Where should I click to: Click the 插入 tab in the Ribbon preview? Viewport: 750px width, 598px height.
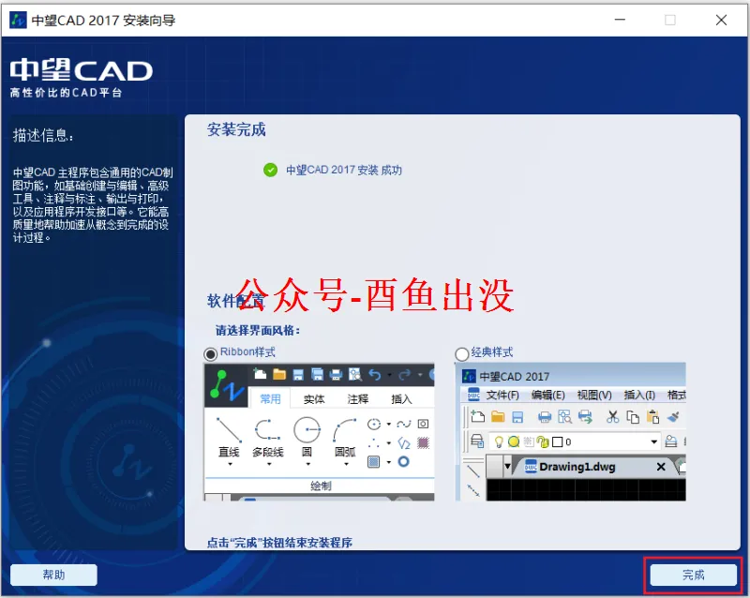coord(401,399)
